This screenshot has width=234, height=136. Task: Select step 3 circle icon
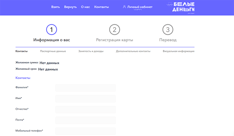pyautogui.click(x=168, y=30)
